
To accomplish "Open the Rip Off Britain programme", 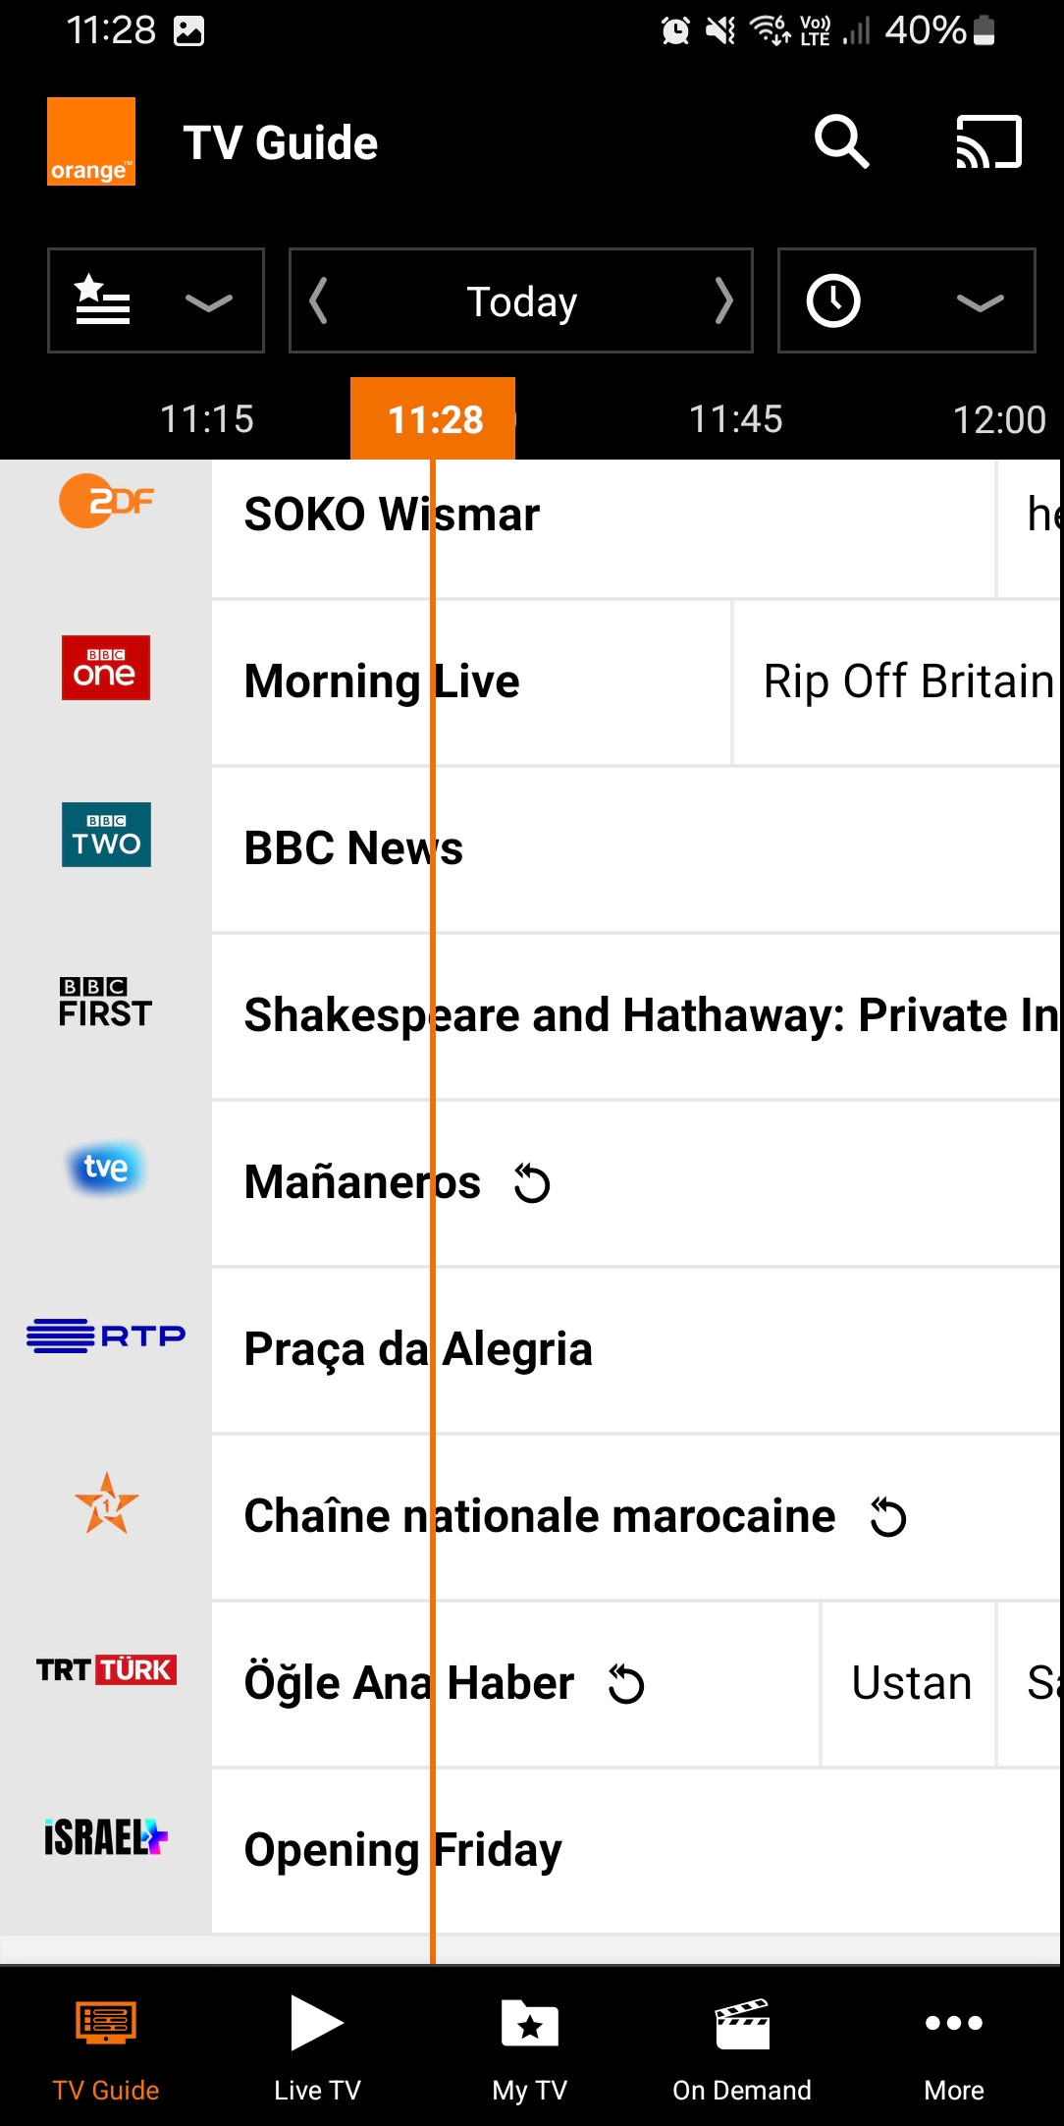I will 907,681.
